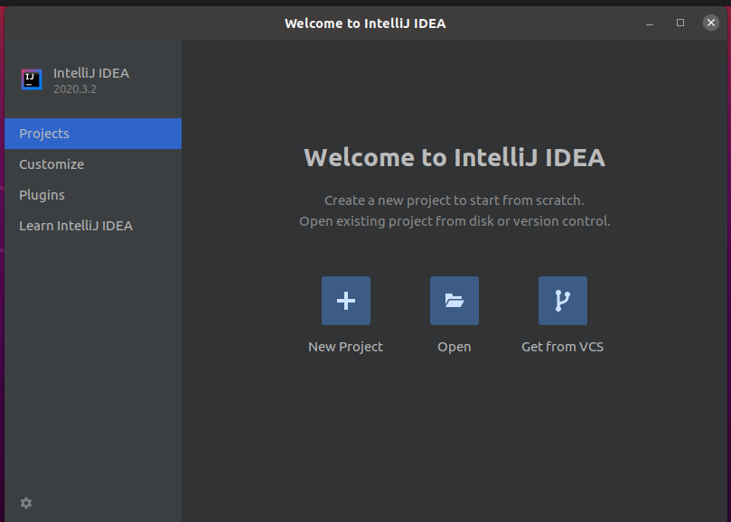This screenshot has width=731, height=522.
Task: Select the Projects tab
Action: click(x=93, y=134)
